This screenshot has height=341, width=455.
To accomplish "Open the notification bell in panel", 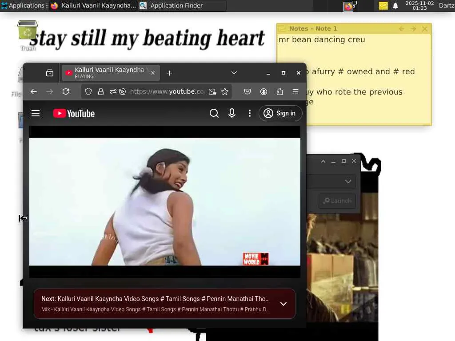I will click(395, 5).
